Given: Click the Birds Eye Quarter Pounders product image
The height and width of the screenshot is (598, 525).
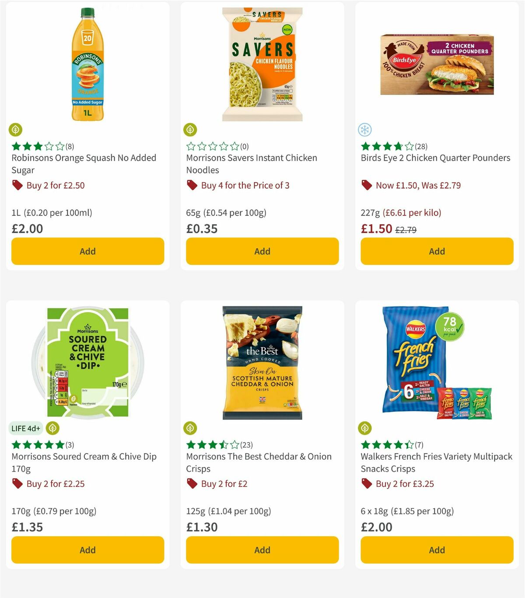Looking at the screenshot, I should click(436, 63).
